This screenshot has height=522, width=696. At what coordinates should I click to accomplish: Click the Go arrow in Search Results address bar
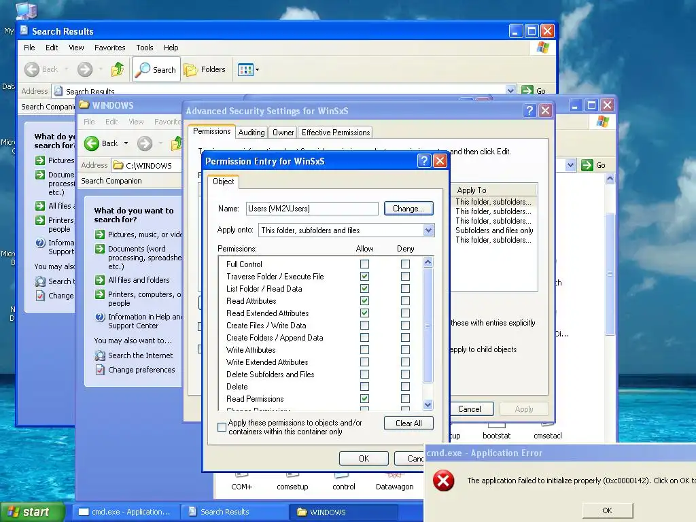pyautogui.click(x=527, y=90)
